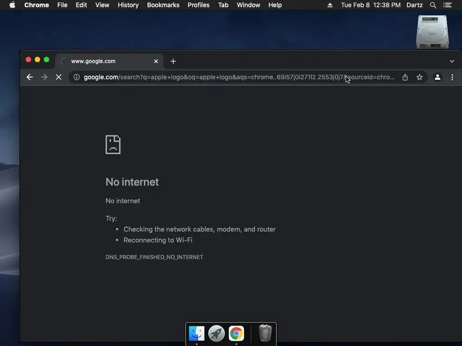Bookmark this page with the star icon

click(420, 77)
